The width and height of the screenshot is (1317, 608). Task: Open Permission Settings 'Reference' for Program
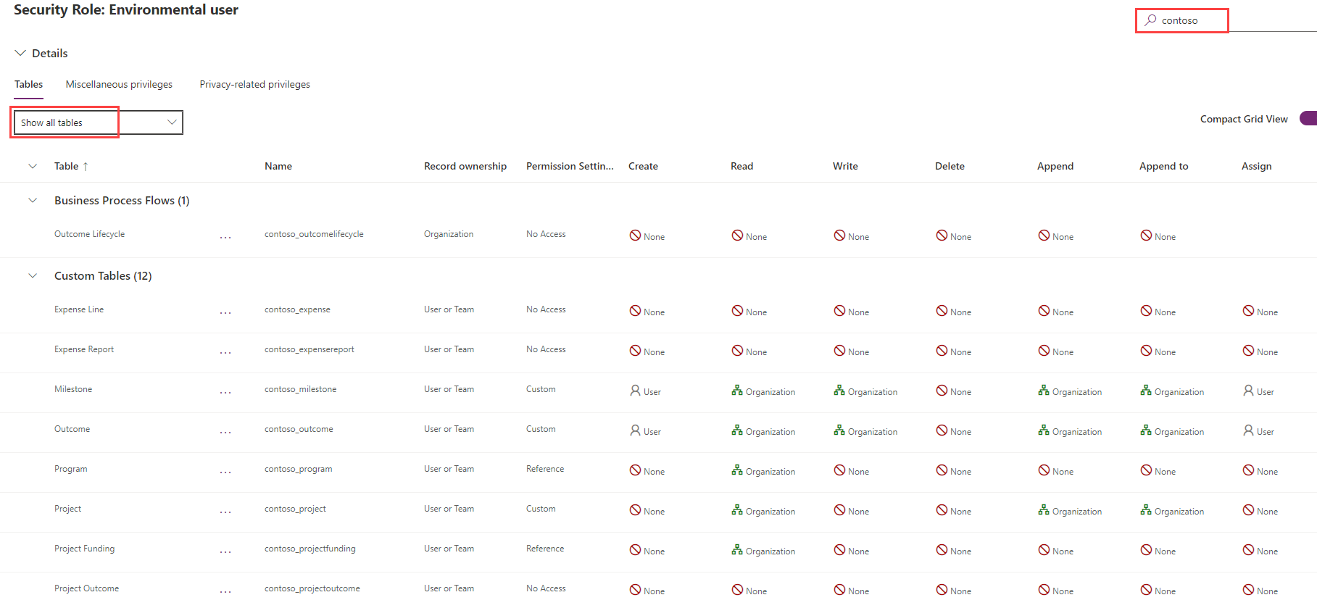[545, 469]
